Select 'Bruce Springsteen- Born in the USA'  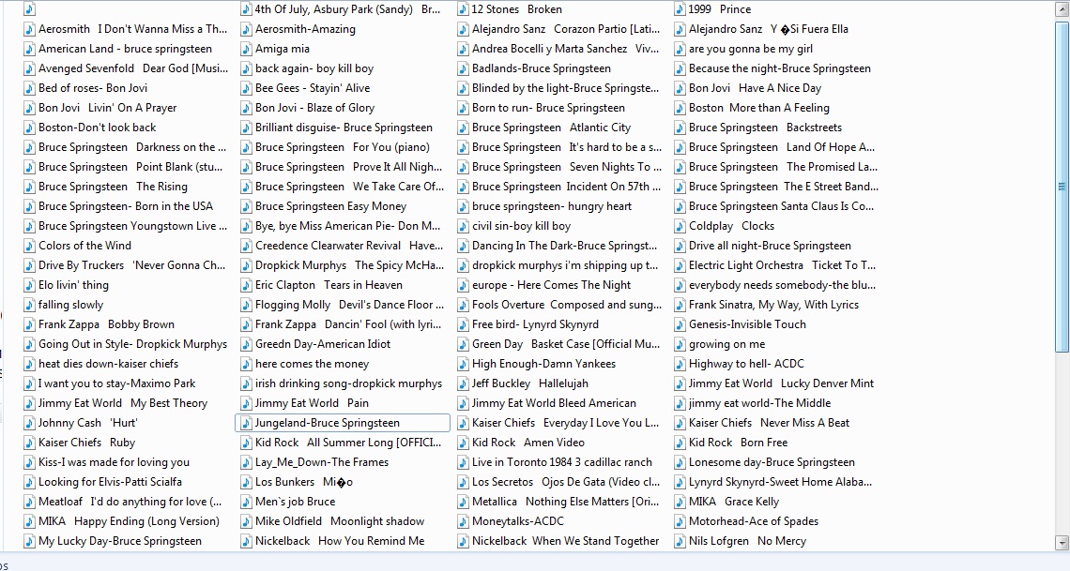pyautogui.click(x=126, y=206)
